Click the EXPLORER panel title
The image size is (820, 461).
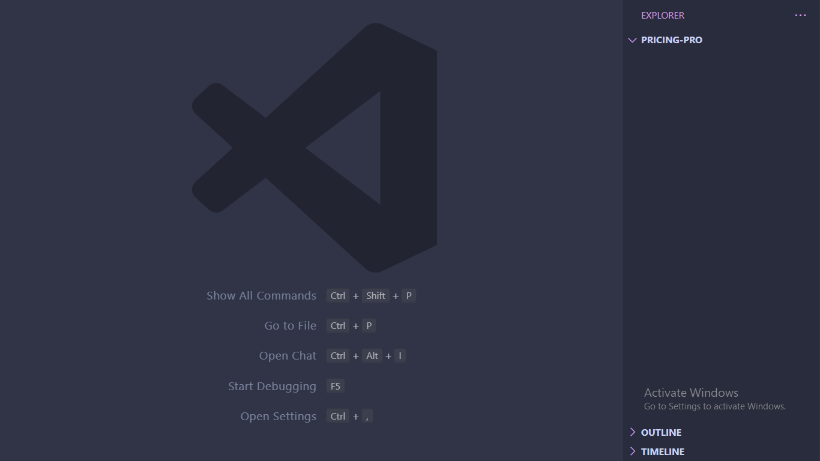pyautogui.click(x=663, y=16)
